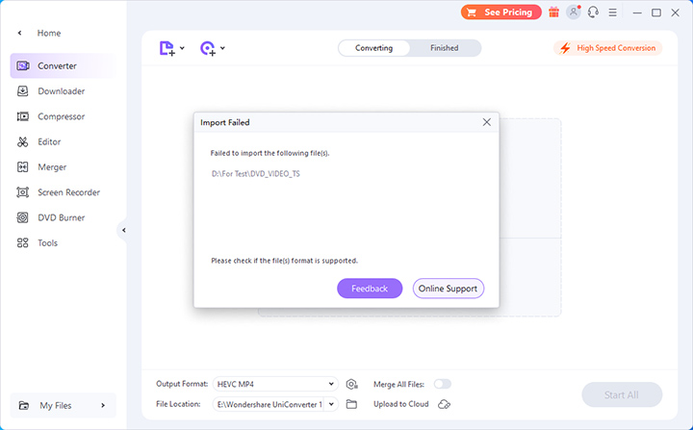Open the File Location path dropdown
The width and height of the screenshot is (693, 430).
[x=331, y=404]
